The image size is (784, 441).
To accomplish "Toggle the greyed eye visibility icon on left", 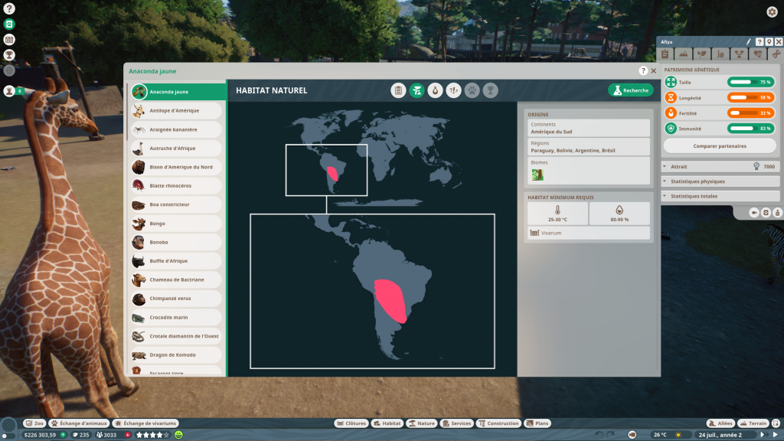I will coord(9,70).
